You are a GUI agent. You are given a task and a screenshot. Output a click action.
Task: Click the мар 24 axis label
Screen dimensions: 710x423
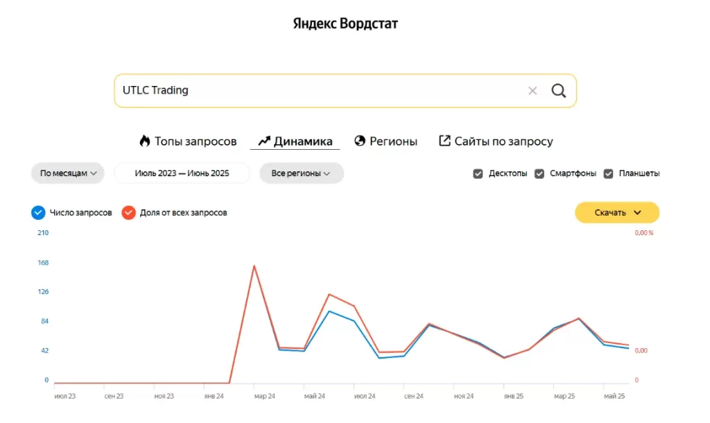point(264,396)
